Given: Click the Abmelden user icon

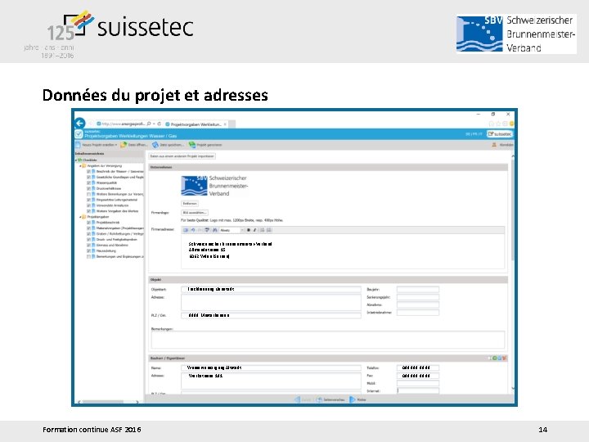Looking at the screenshot, I should (x=494, y=145).
